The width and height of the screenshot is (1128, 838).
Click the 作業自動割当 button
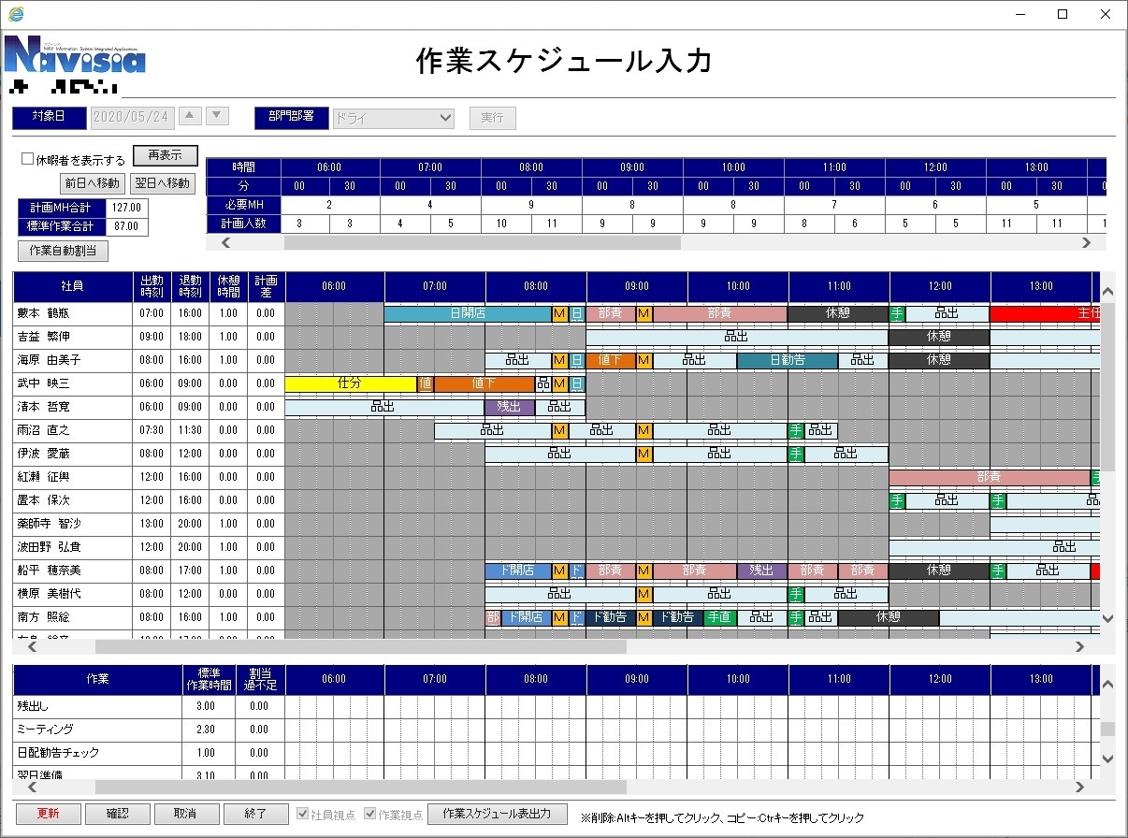[64, 251]
